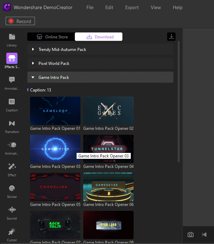Skip to previous frame button

(x=204, y=235)
